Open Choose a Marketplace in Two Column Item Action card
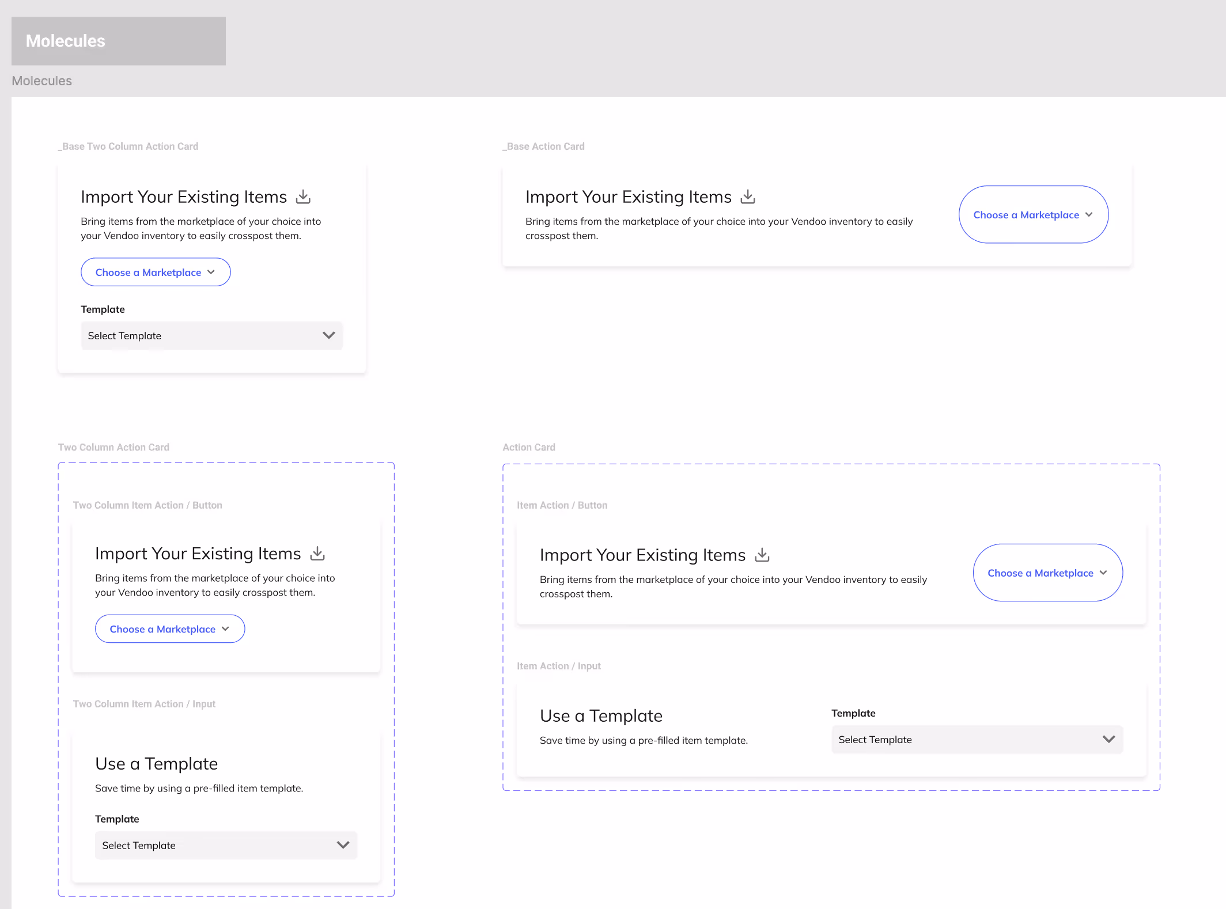 pos(170,629)
